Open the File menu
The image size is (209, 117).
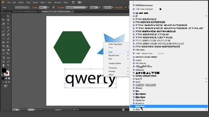(x=9, y=2)
